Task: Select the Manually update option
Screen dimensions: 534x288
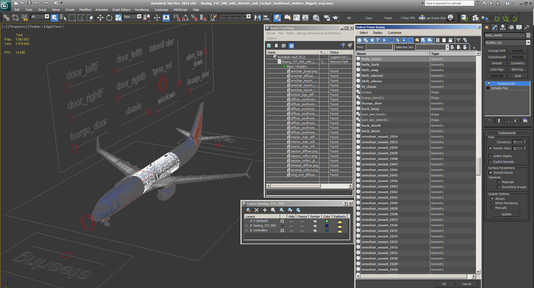Action: pyautogui.click(x=492, y=208)
